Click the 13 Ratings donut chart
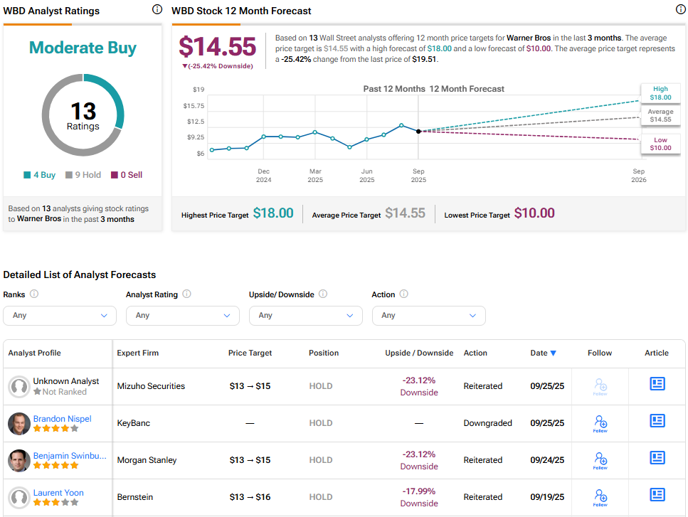688x517 pixels. pos(83,115)
